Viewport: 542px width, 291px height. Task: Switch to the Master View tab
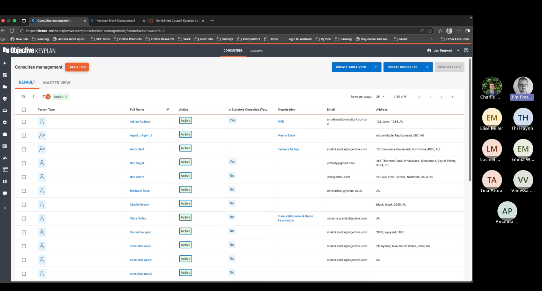(56, 83)
